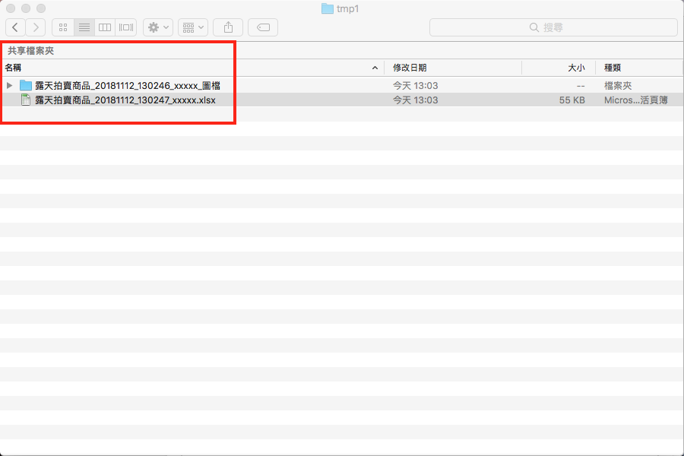Image resolution: width=684 pixels, height=456 pixels.
Task: Sort by 名稱 column header
Action: [190, 68]
